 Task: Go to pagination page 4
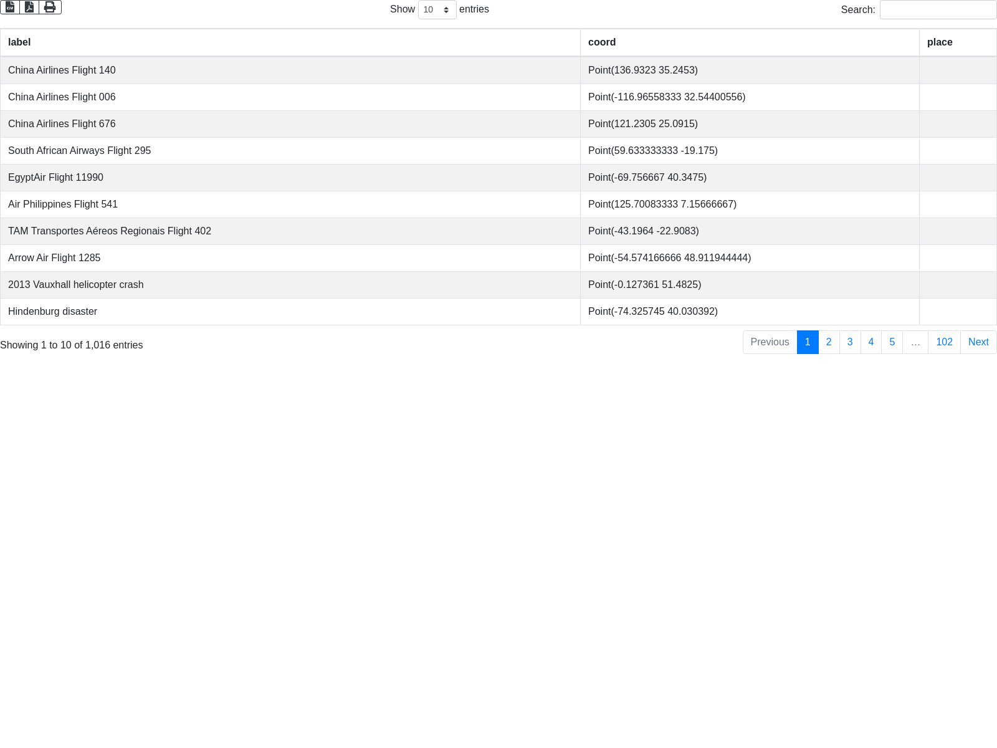tap(871, 342)
